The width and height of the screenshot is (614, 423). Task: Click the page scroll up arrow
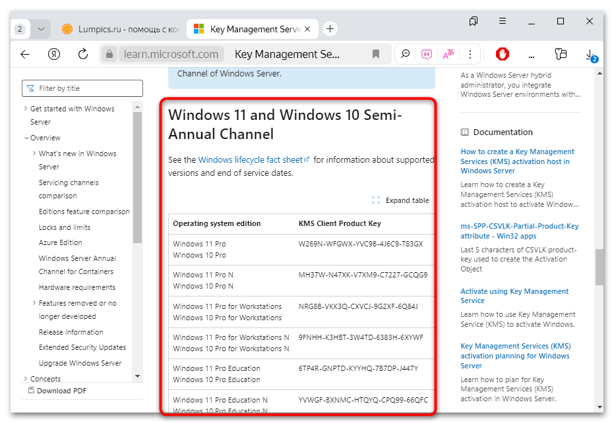[x=599, y=73]
